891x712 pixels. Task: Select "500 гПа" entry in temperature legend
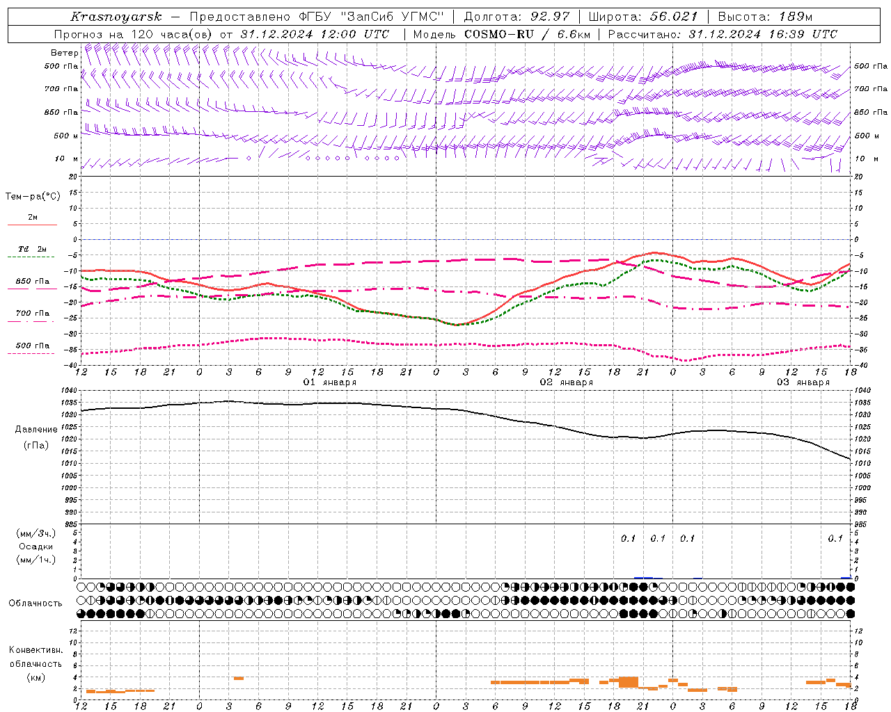point(33,346)
